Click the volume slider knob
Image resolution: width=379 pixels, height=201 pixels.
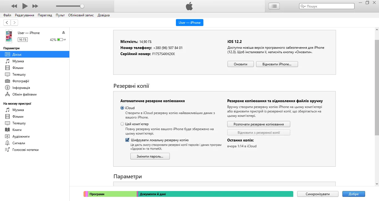pos(82,6)
